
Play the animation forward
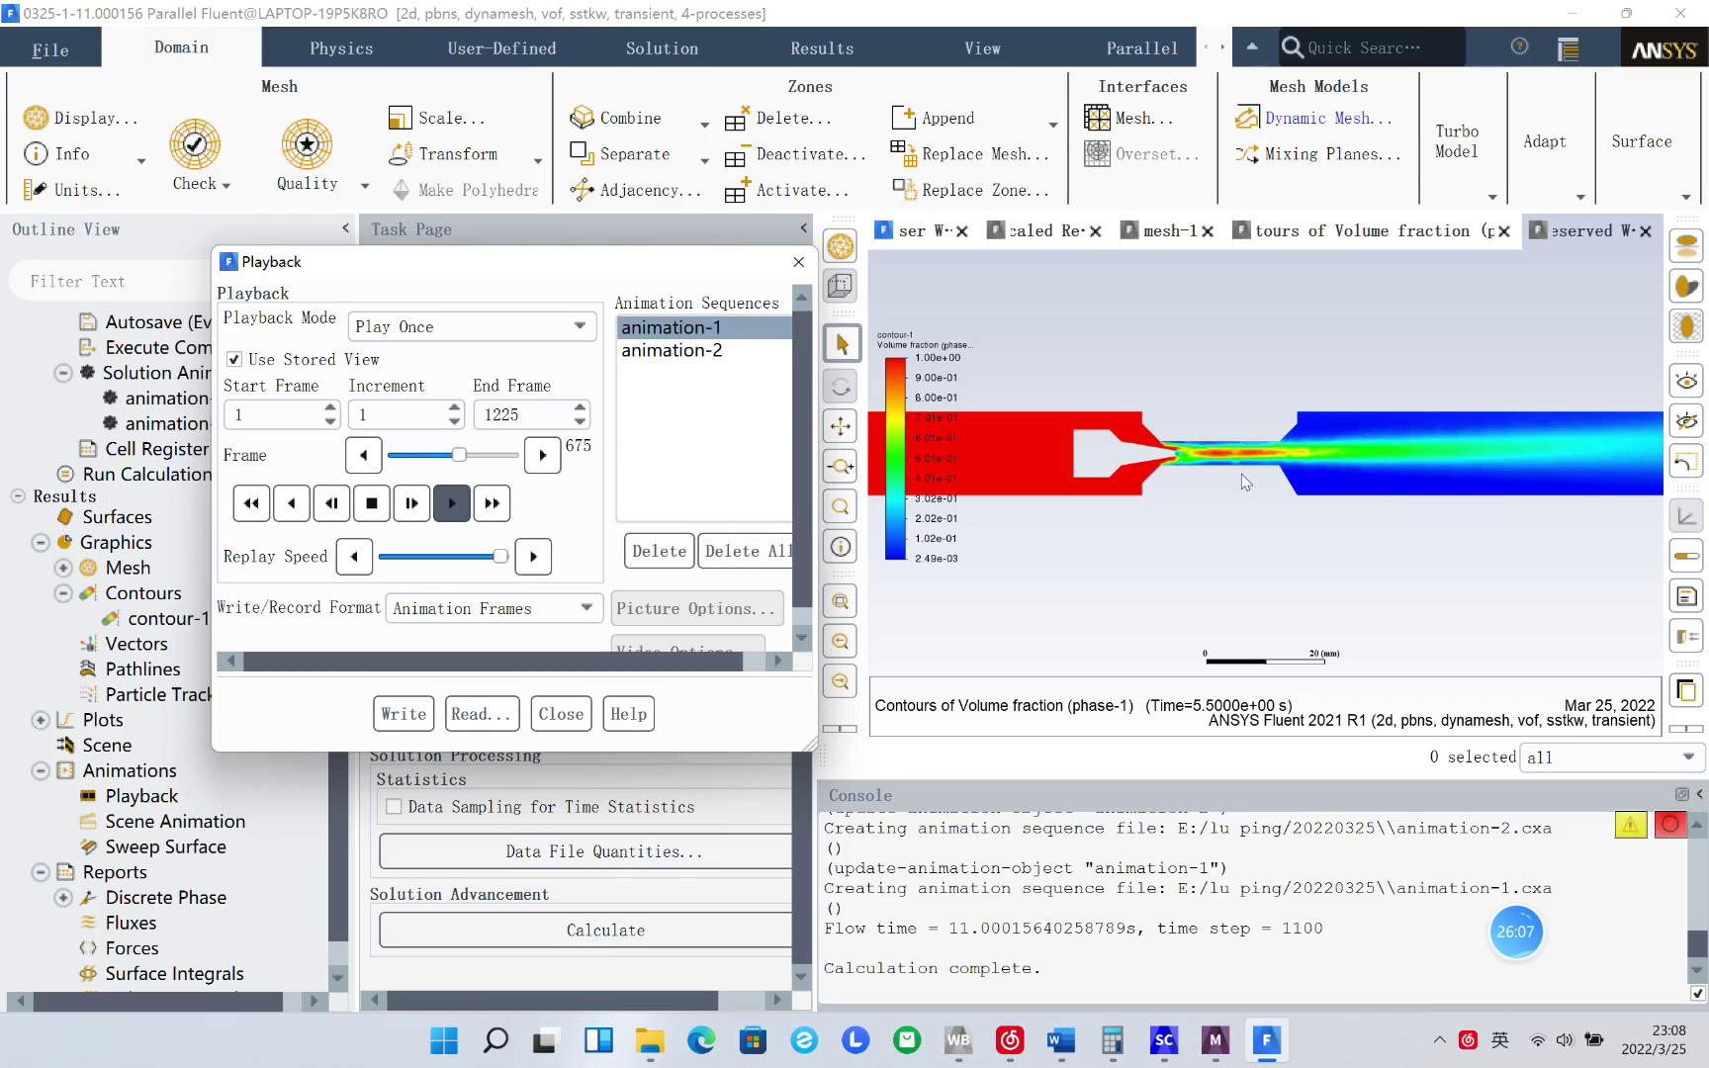pyautogui.click(x=452, y=503)
